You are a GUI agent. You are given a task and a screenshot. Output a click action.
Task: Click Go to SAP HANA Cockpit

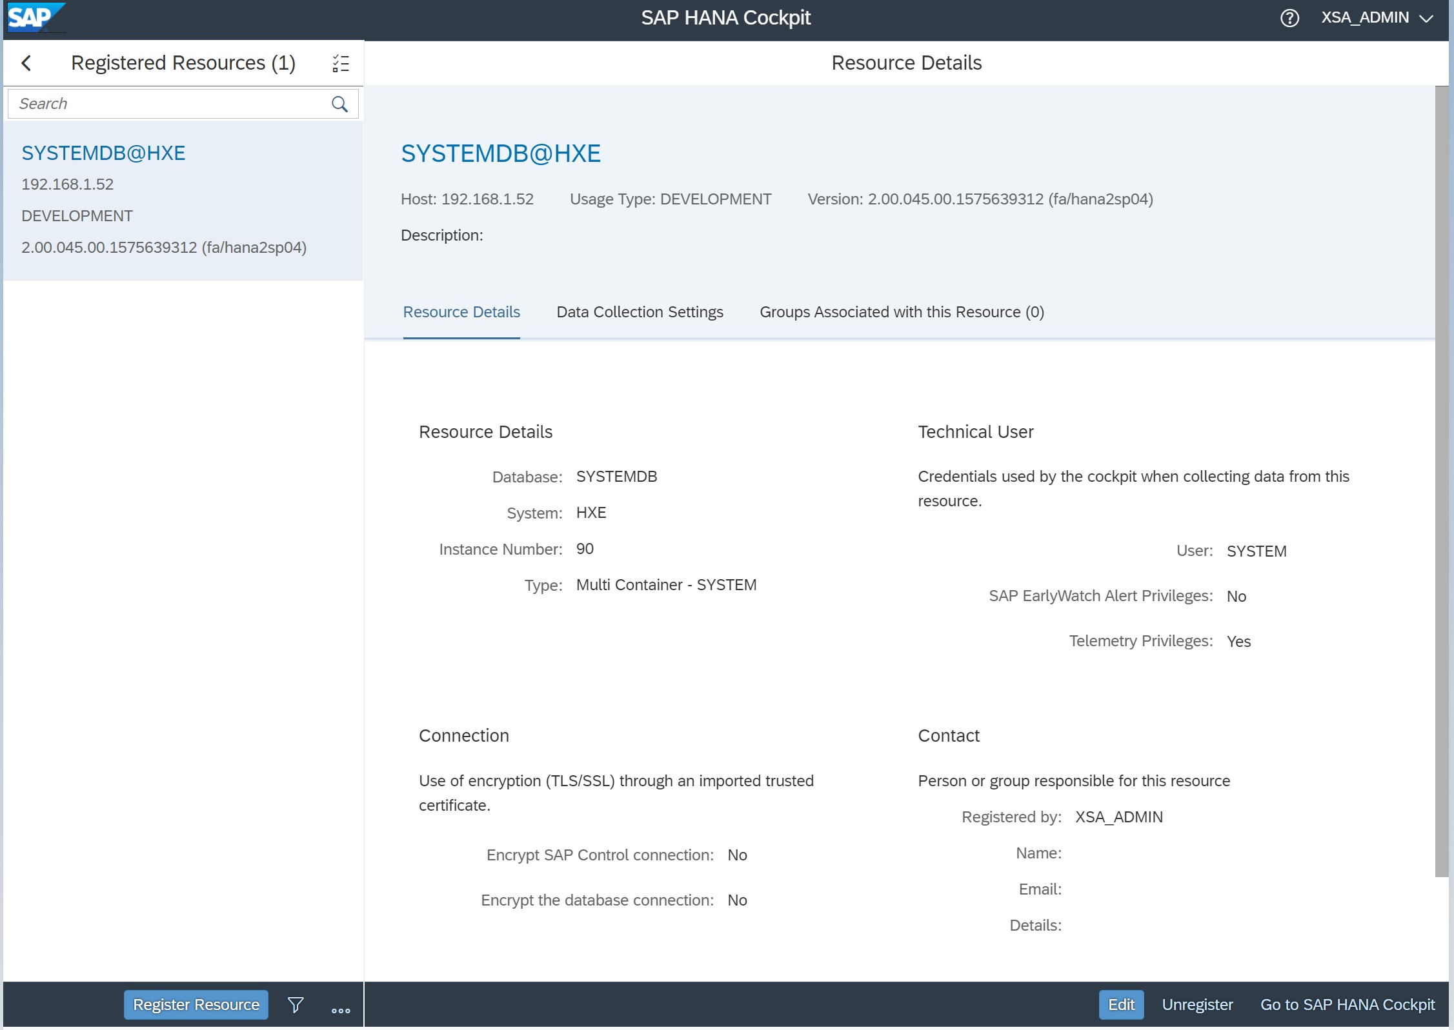pyautogui.click(x=1347, y=1004)
